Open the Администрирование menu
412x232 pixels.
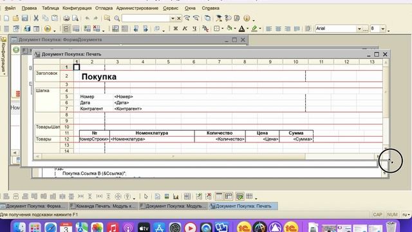(x=137, y=8)
